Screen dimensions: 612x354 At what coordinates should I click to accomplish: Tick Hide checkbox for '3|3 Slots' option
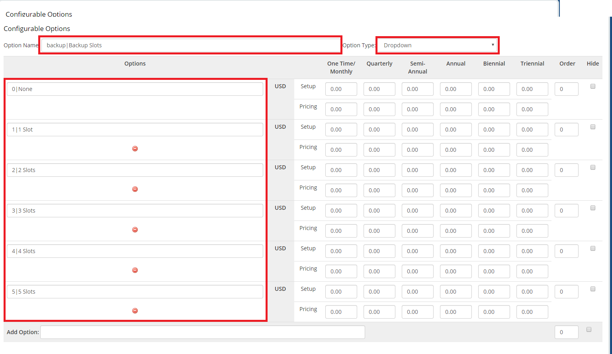click(593, 208)
